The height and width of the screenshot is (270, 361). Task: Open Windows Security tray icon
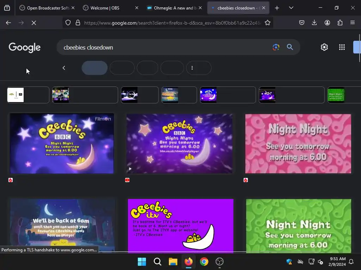click(289, 262)
